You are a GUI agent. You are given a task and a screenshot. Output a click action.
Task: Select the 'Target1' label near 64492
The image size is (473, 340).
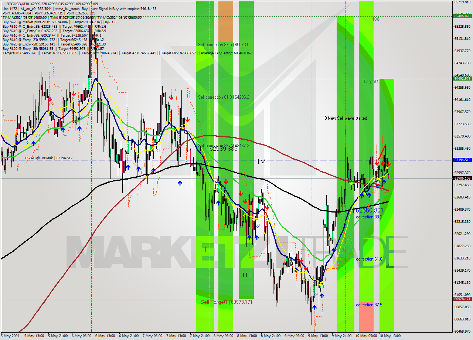pos(371,81)
